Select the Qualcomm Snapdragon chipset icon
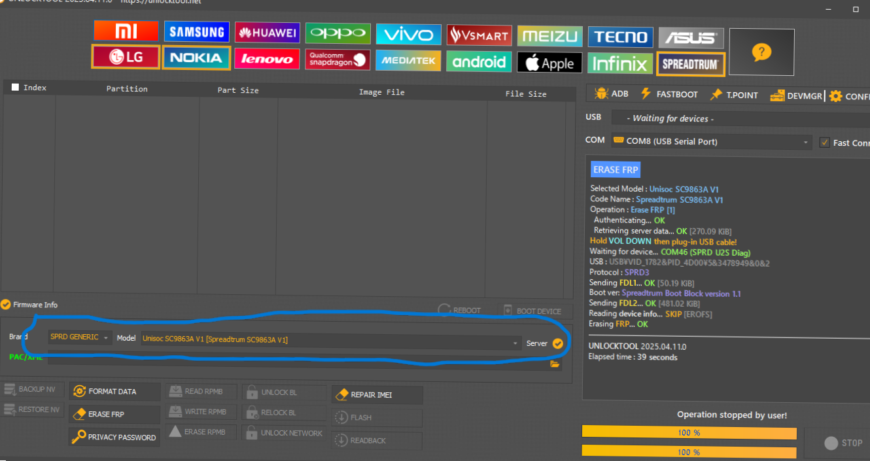Image resolution: width=870 pixels, height=461 pixels. click(338, 60)
